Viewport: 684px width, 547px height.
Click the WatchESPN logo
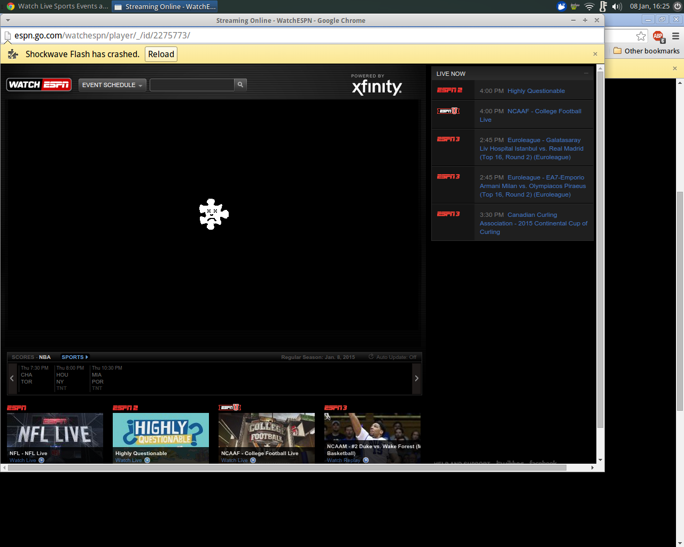pos(39,84)
